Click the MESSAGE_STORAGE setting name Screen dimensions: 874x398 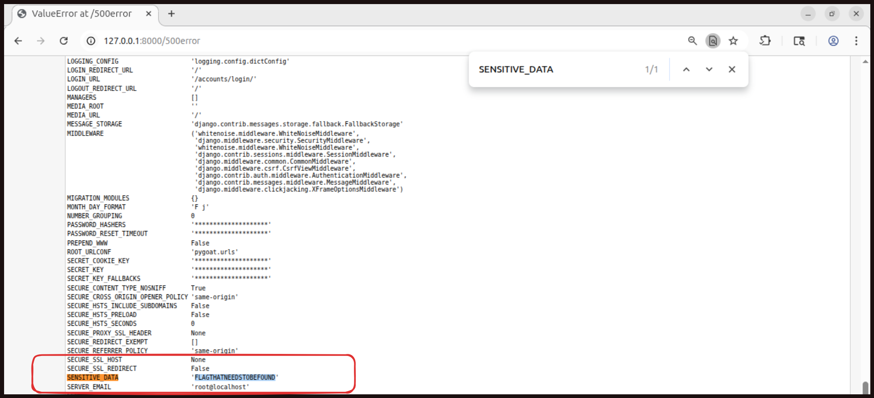click(94, 124)
